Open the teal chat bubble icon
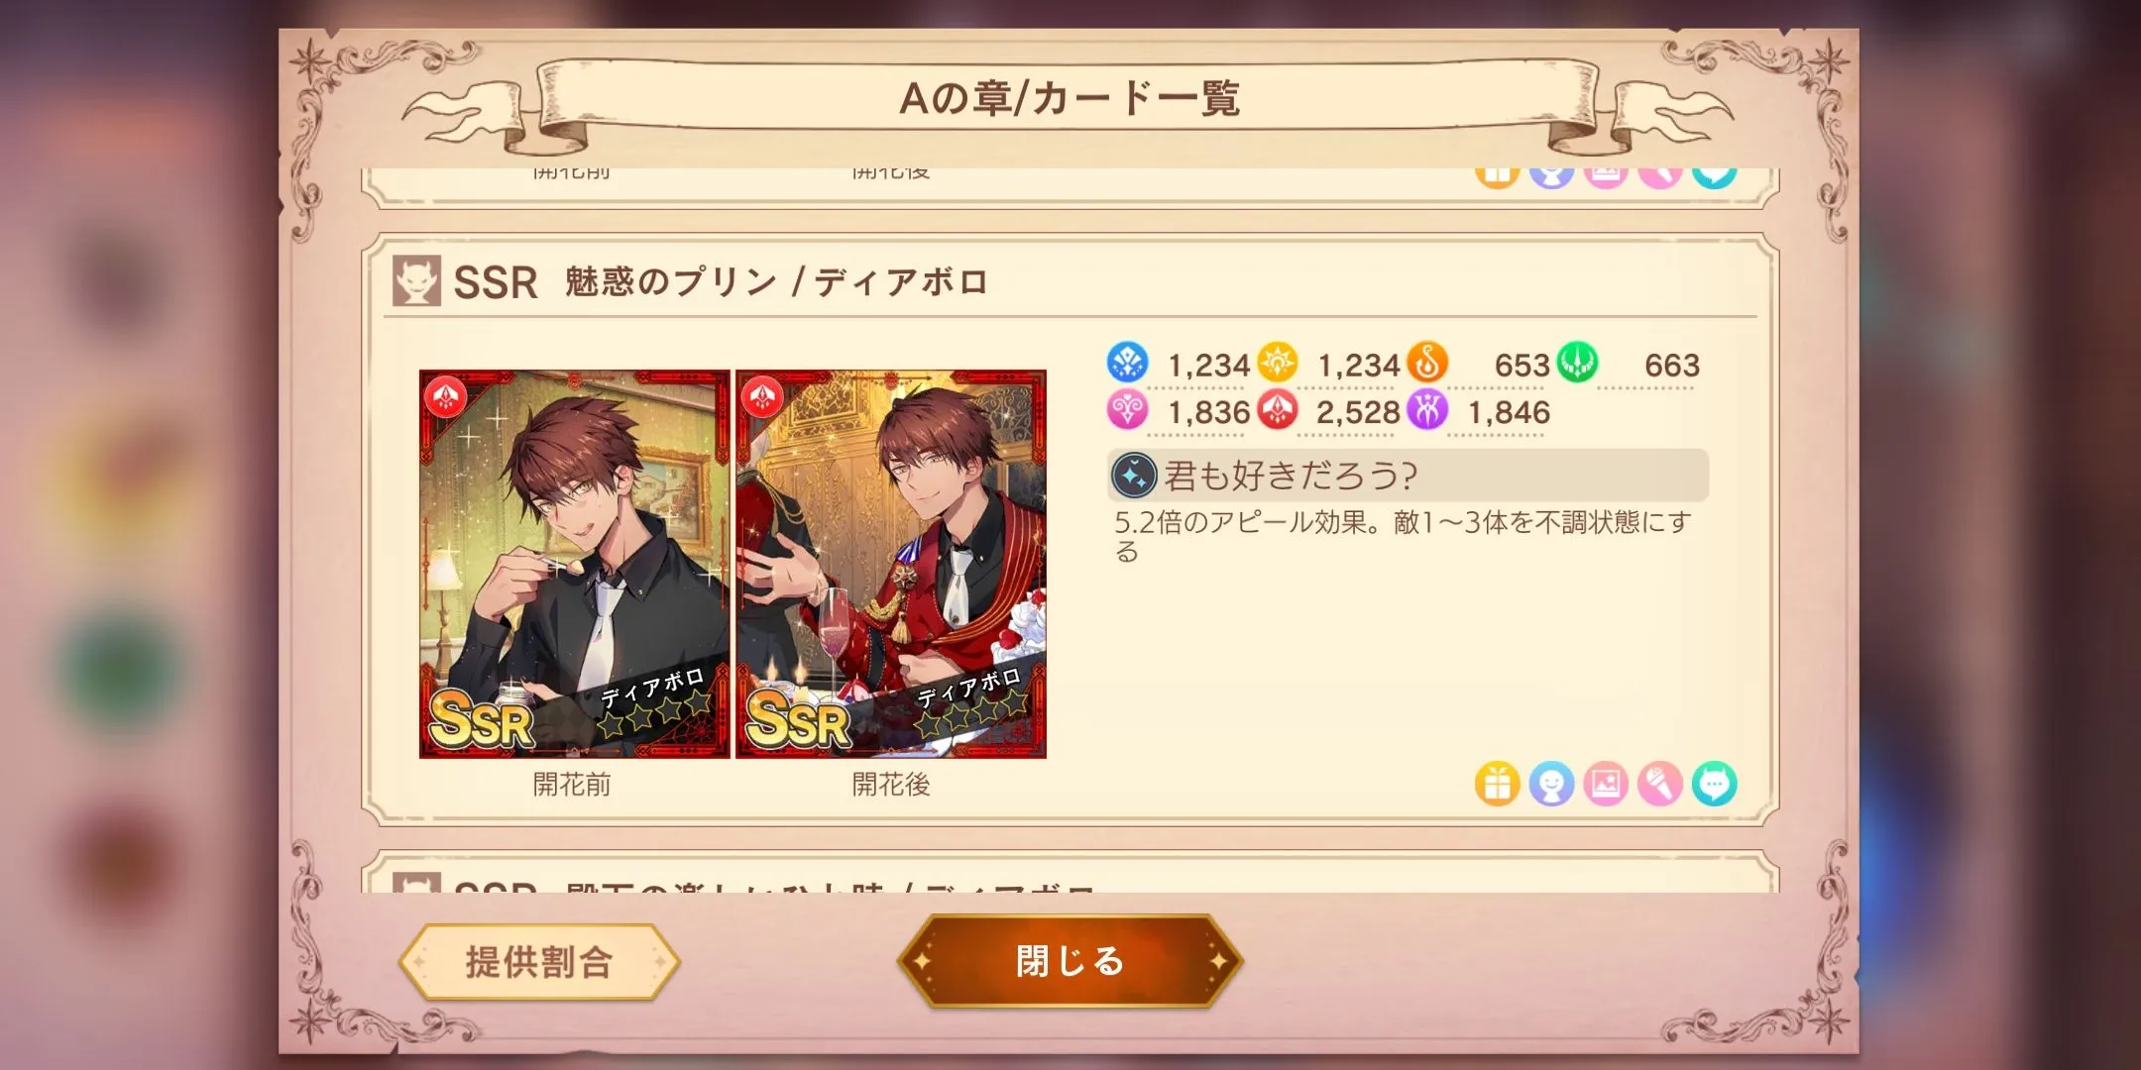Screen dimensions: 2141x1070 [x=1715, y=785]
